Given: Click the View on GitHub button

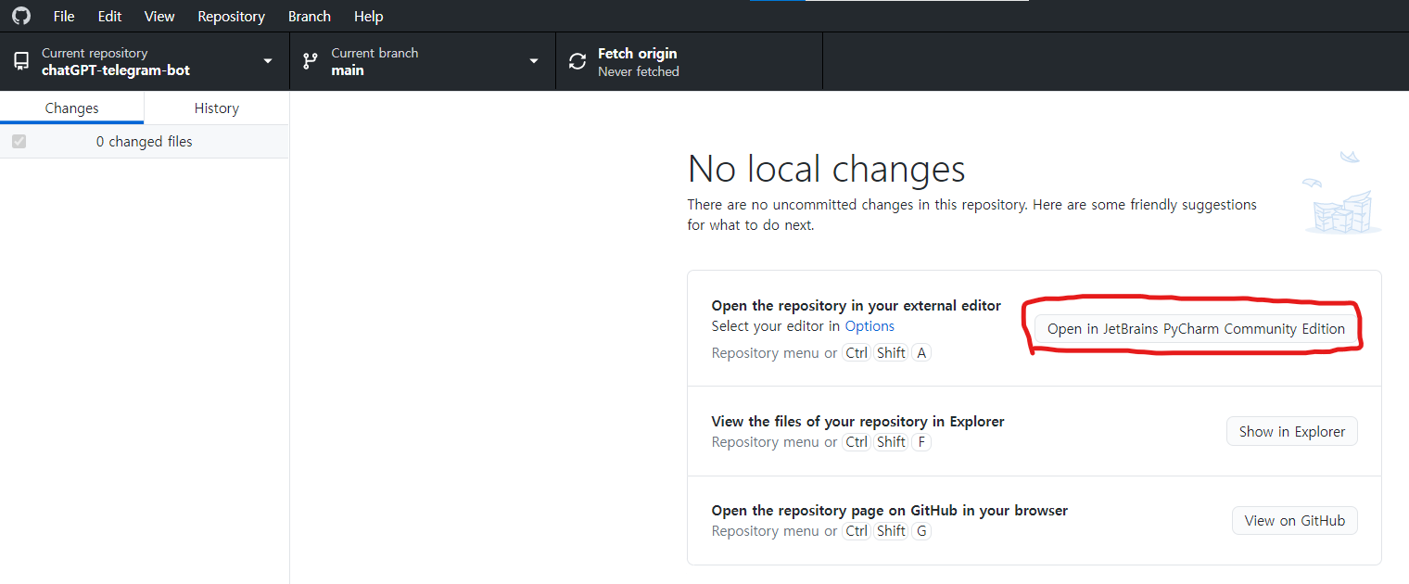Looking at the screenshot, I should [x=1295, y=521].
